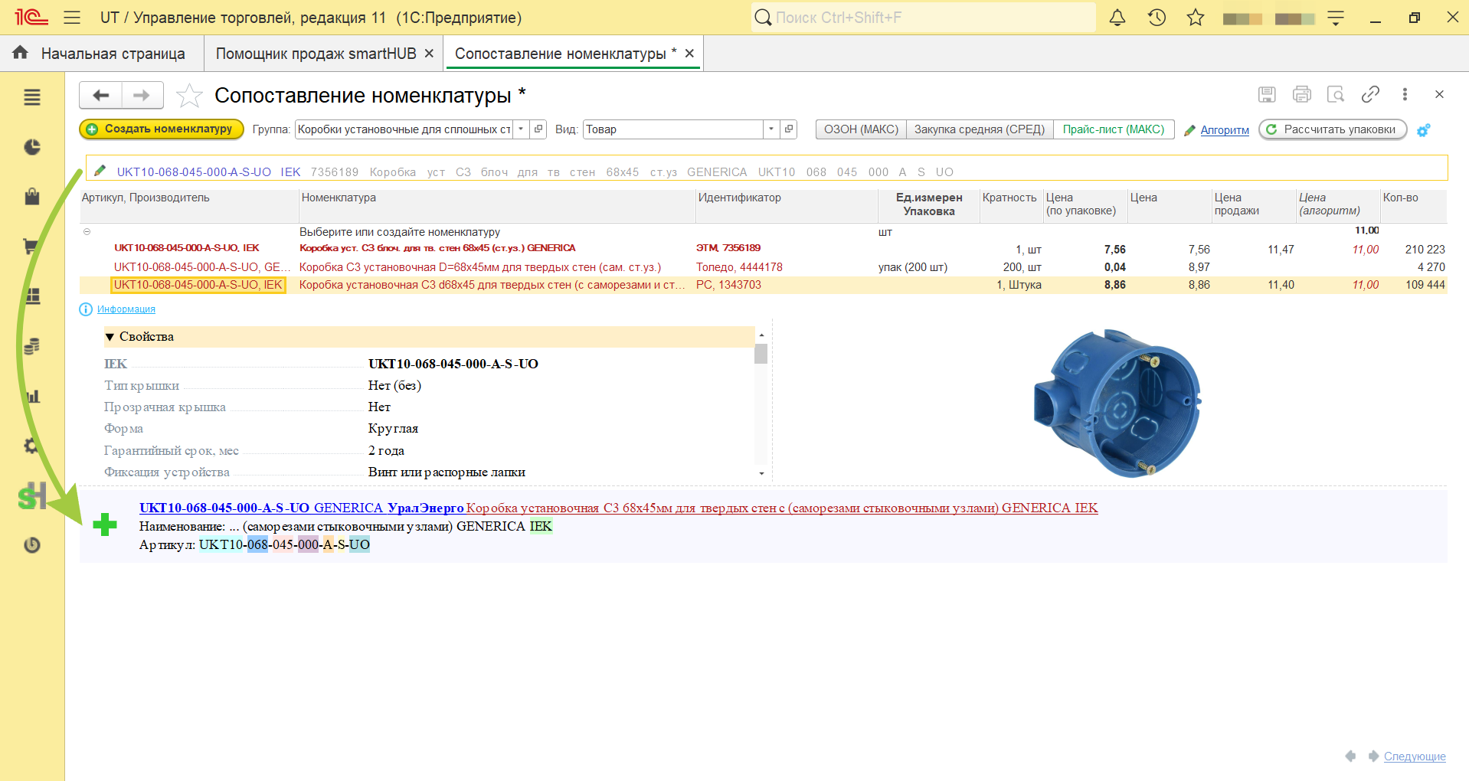1469x781 pixels.
Task: Collapse the table group row minus
Action: [87, 231]
